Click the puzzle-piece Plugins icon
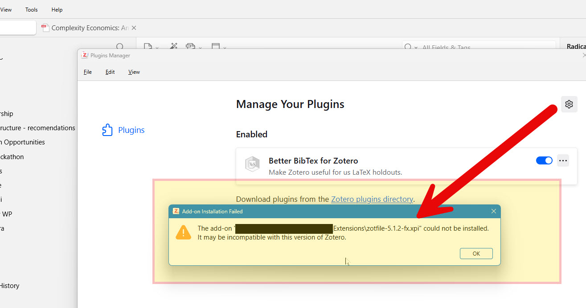The height and width of the screenshot is (308, 586). (107, 130)
